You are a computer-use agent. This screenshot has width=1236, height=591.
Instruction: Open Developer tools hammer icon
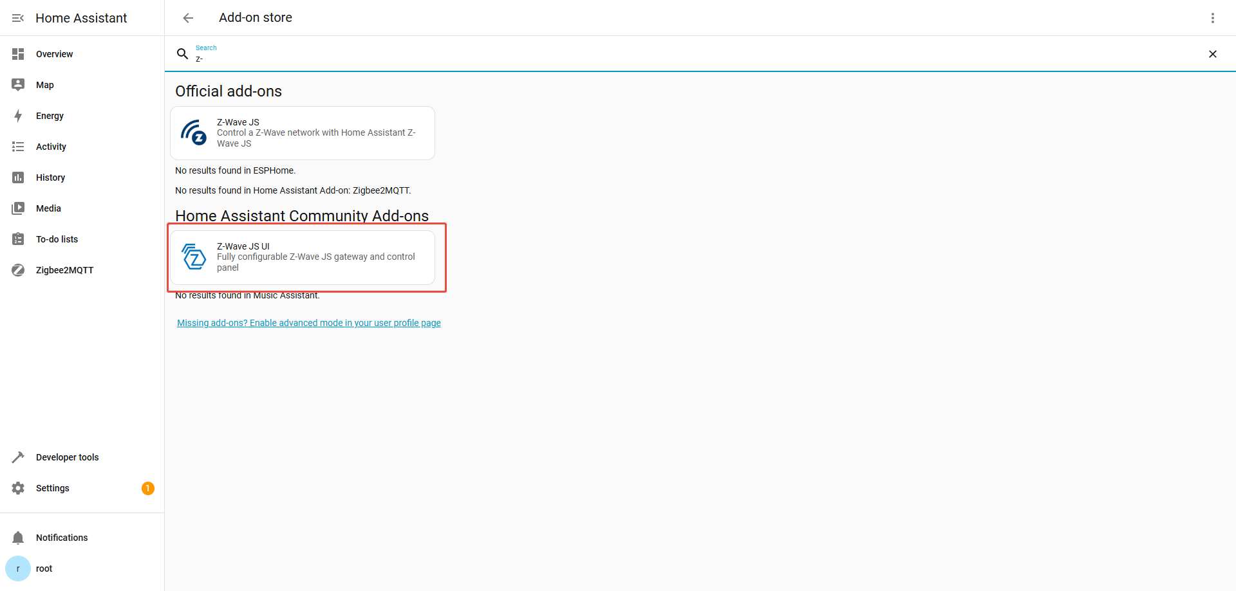pos(18,457)
